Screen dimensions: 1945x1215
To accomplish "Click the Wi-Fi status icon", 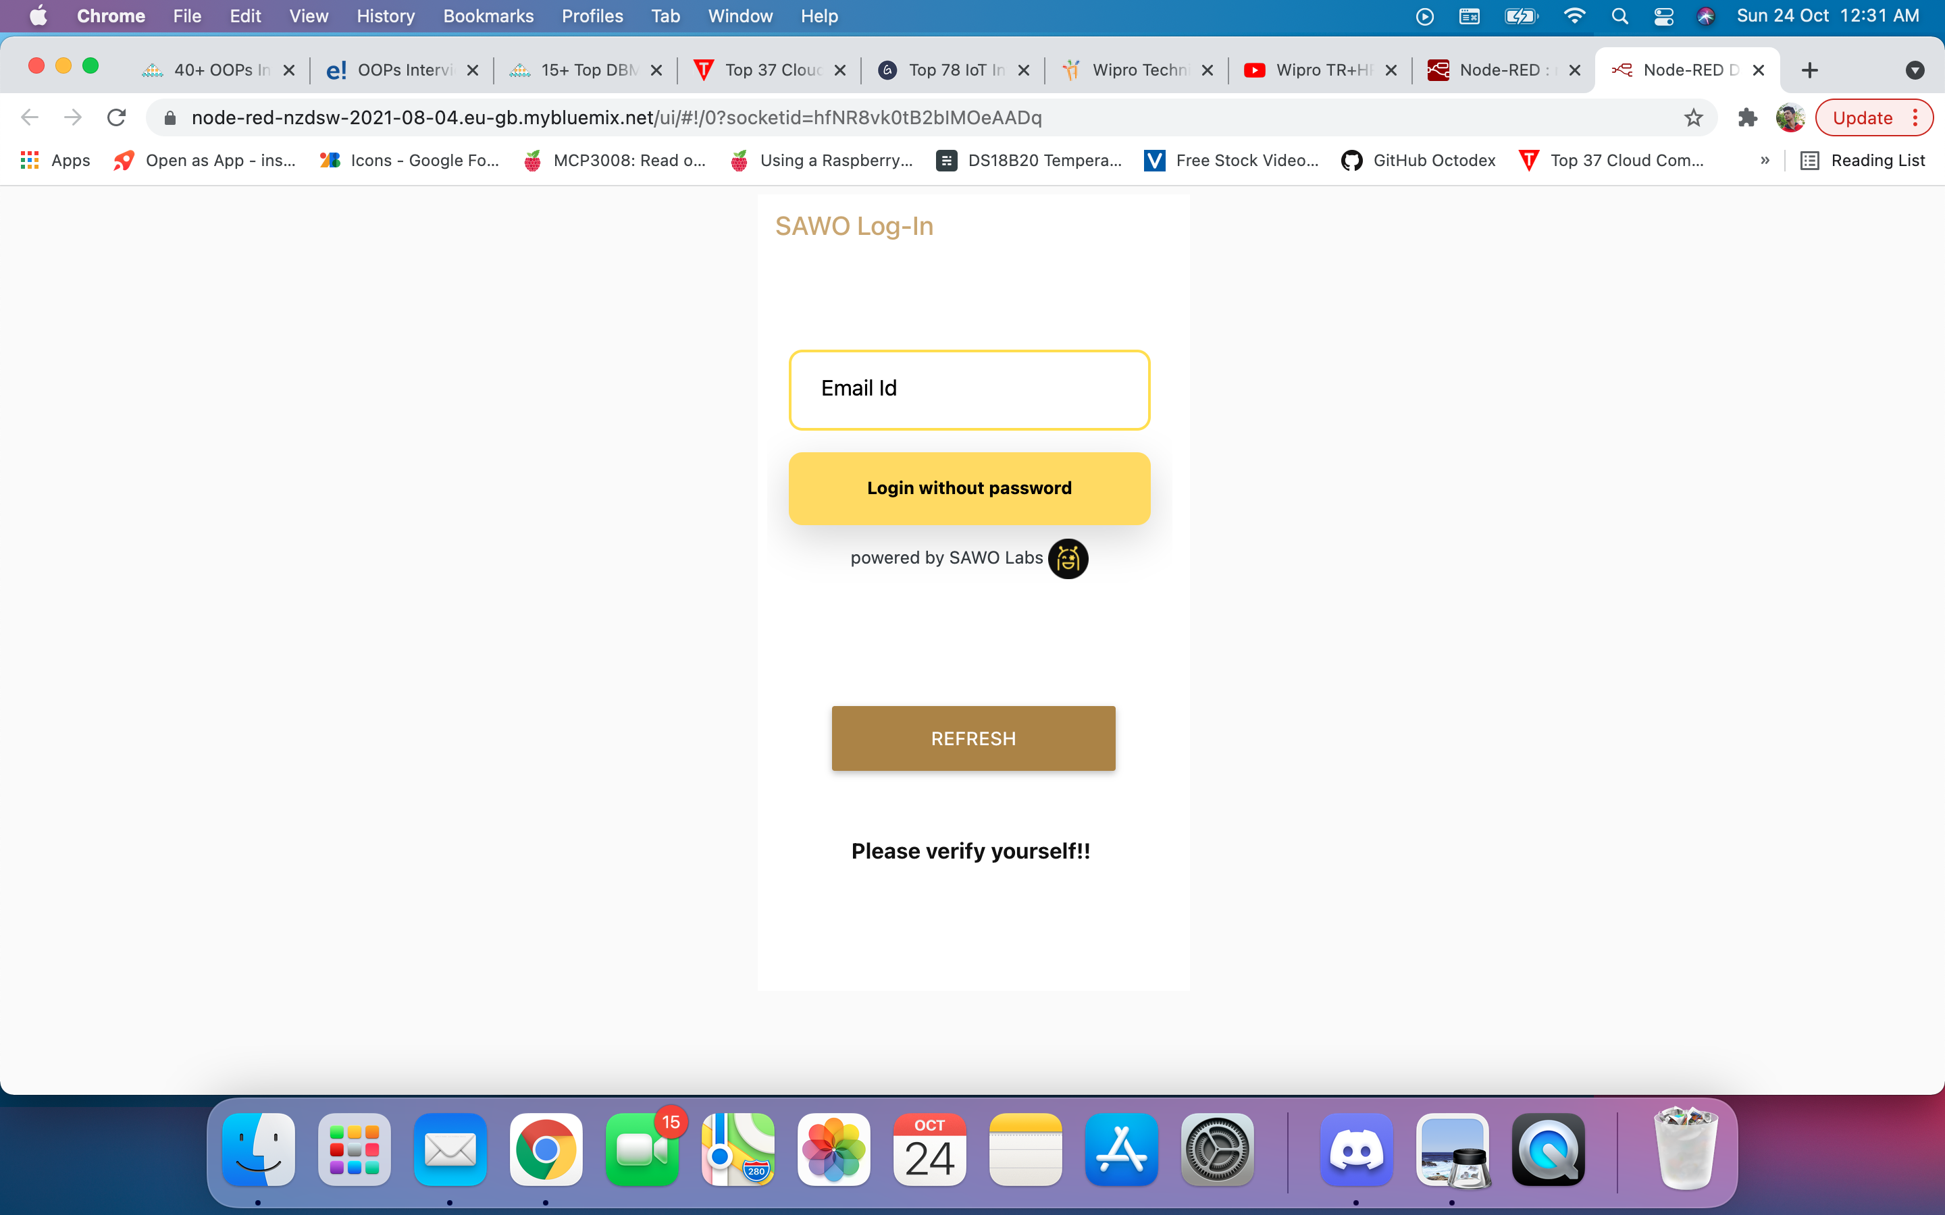I will (x=1574, y=16).
